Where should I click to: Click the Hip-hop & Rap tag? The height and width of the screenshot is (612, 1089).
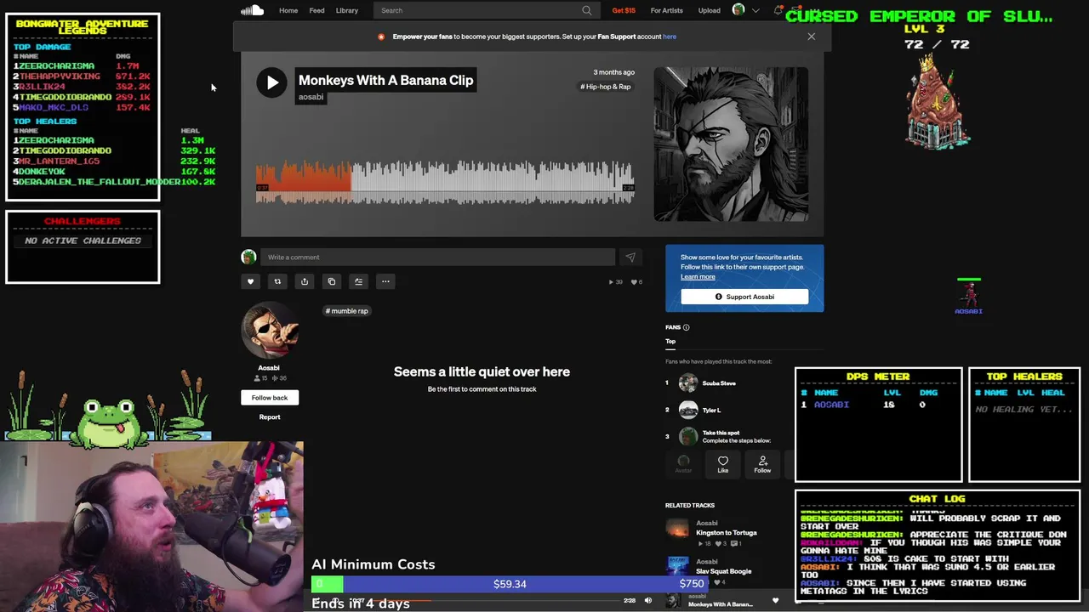coord(606,87)
